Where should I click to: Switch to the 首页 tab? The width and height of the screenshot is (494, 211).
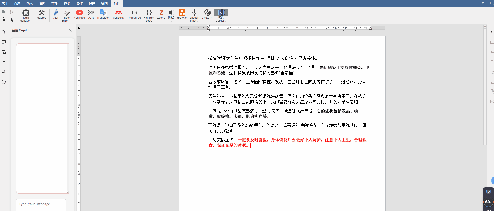pos(17,3)
